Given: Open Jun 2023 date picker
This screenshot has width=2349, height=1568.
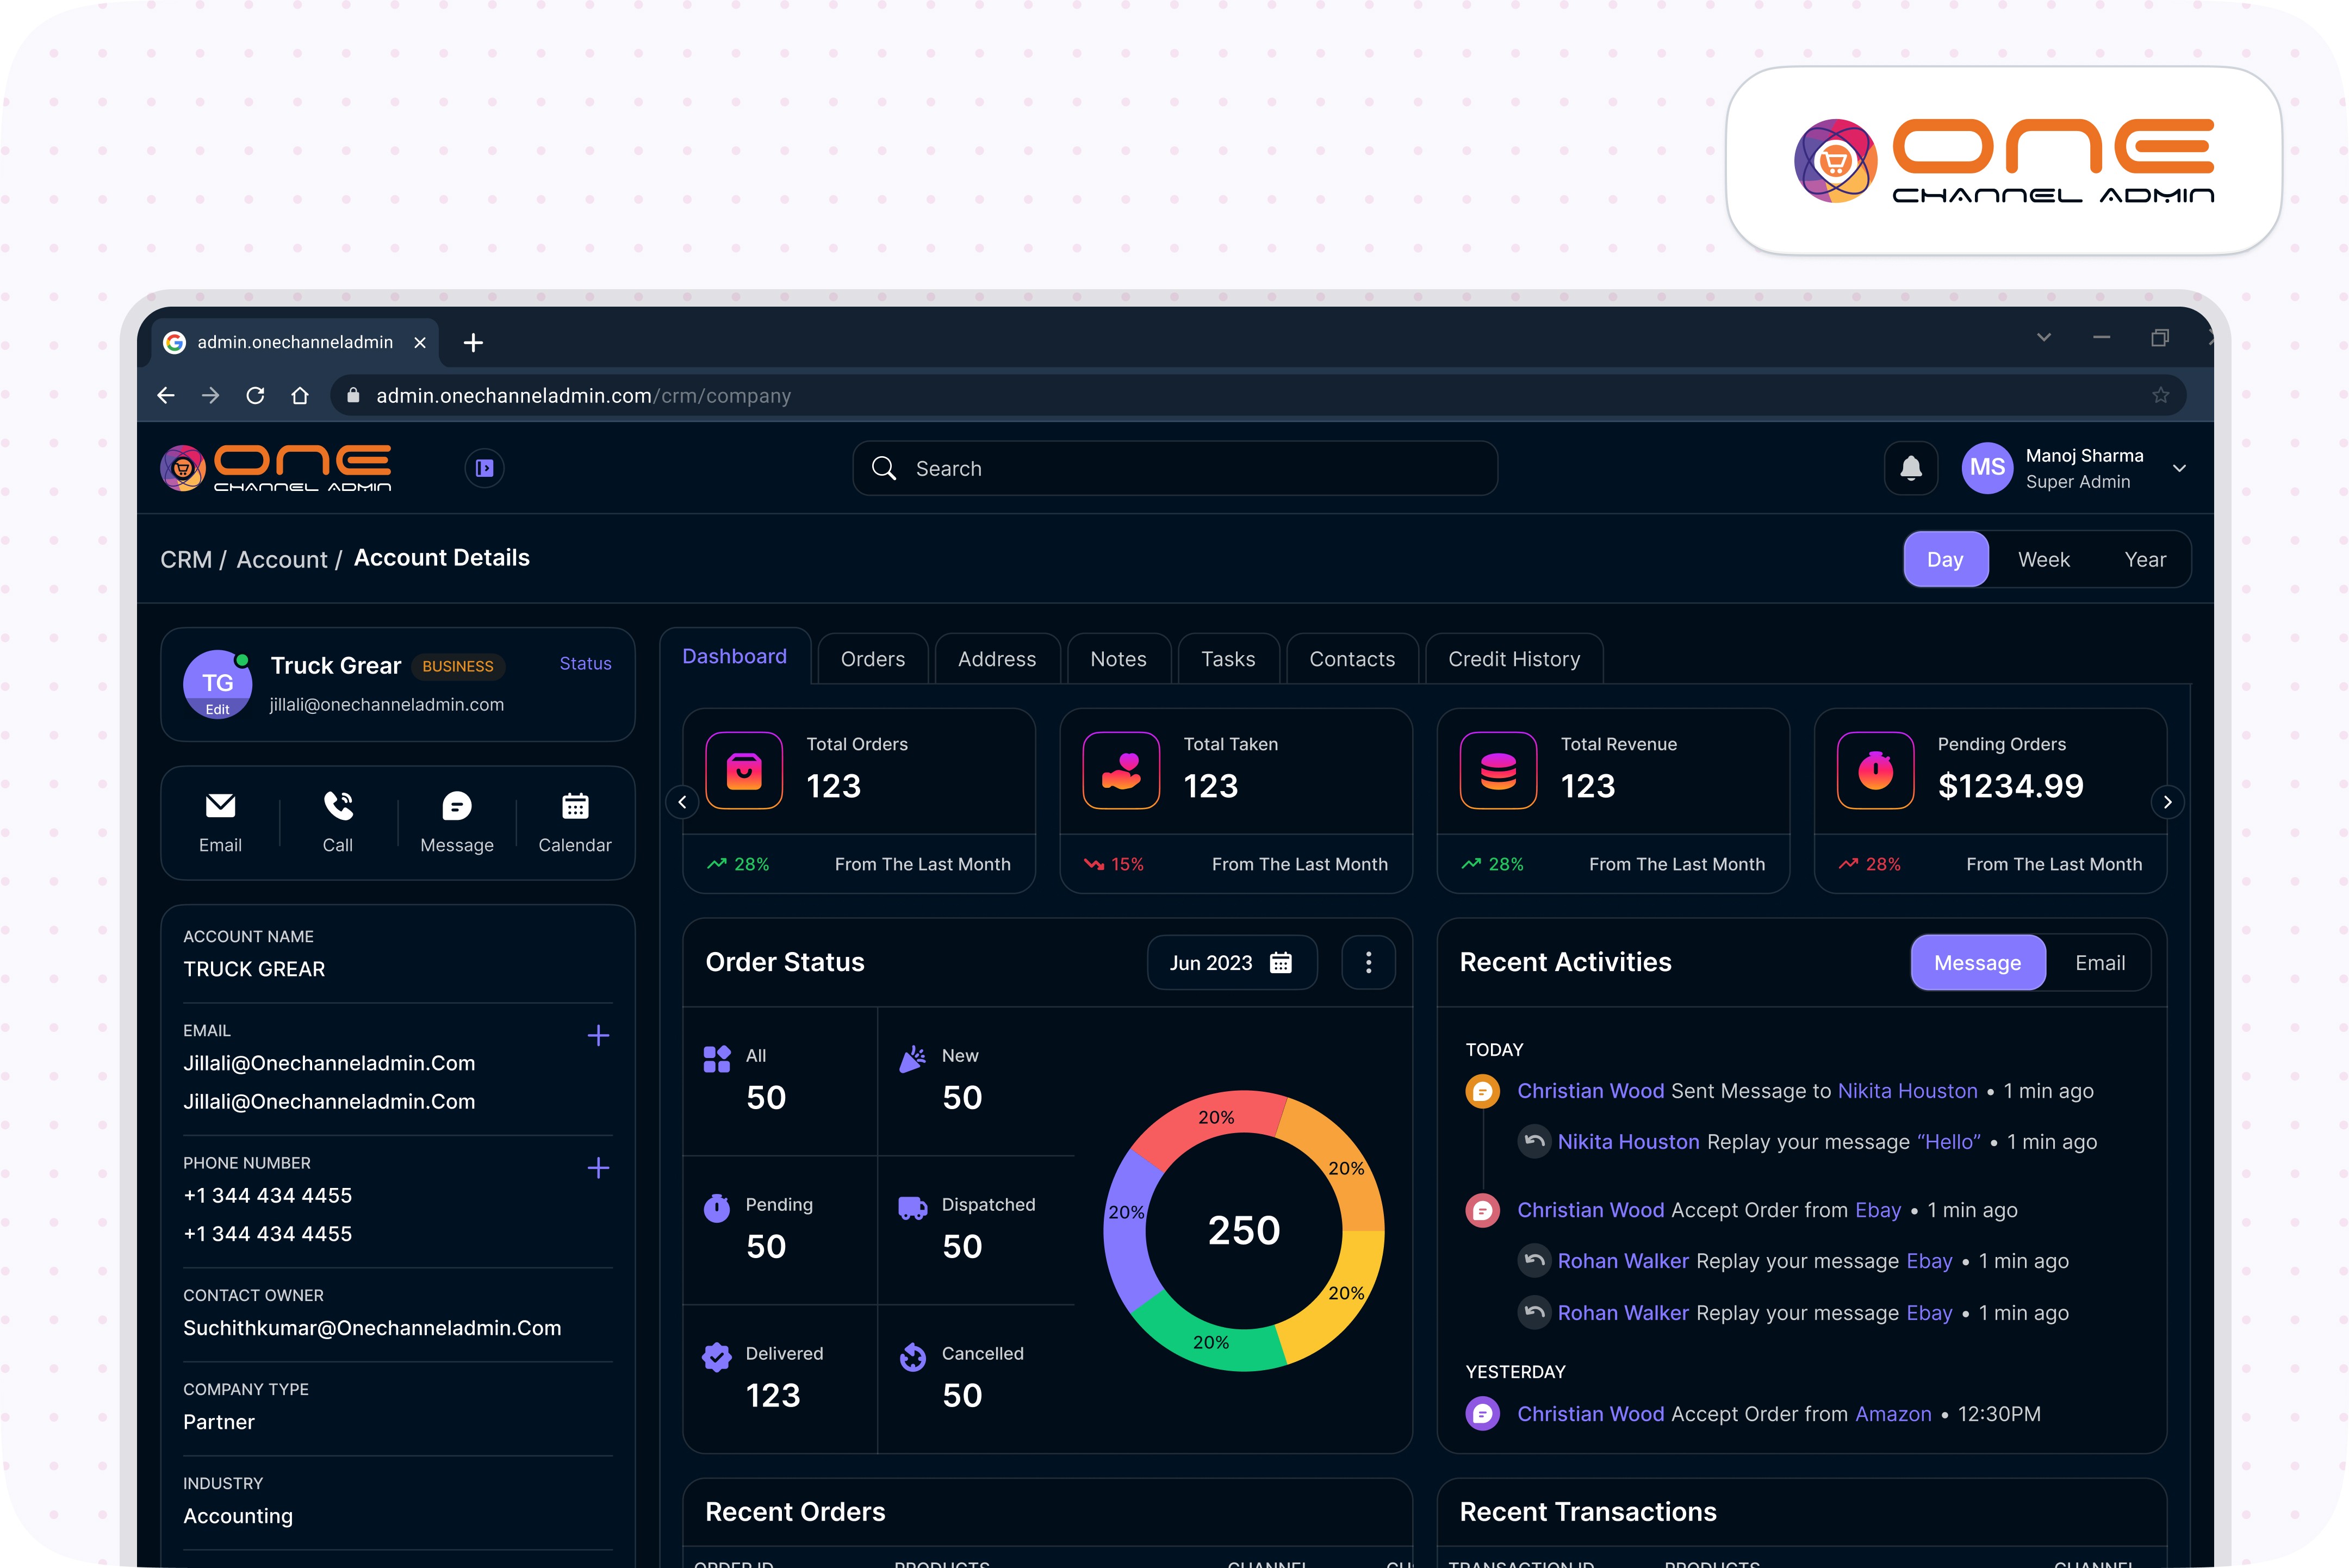Looking at the screenshot, I should pyautogui.click(x=1231, y=963).
